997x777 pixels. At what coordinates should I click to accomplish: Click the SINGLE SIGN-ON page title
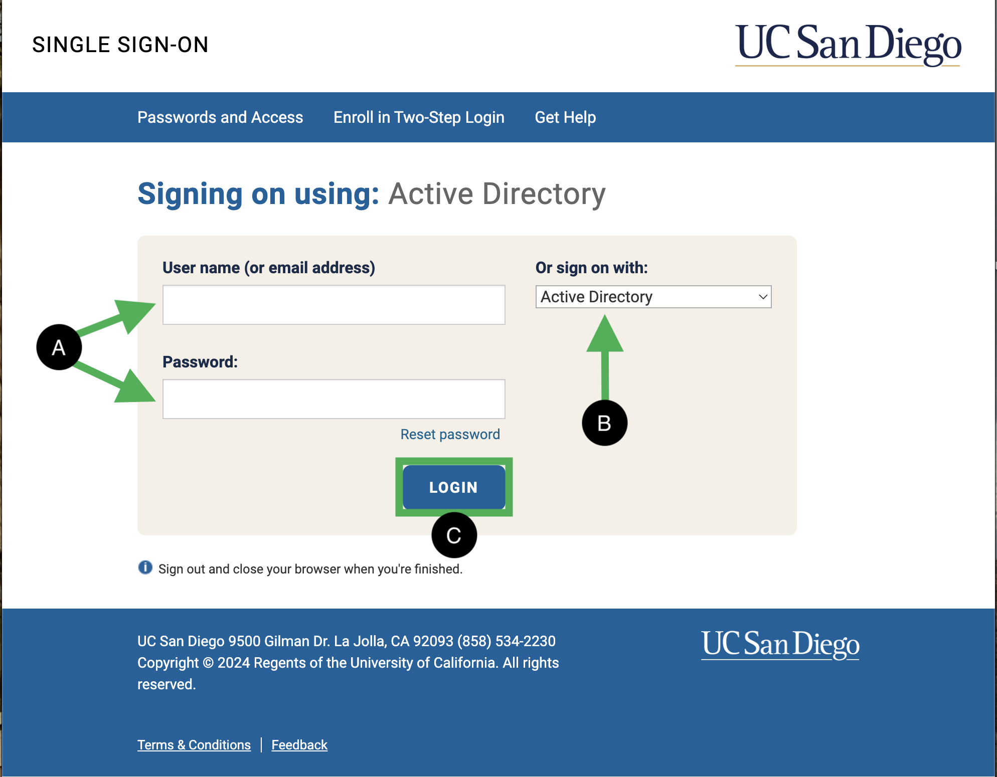(x=120, y=45)
